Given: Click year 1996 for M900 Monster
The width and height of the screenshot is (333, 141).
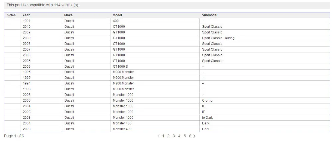Looking at the screenshot, I should tap(27, 72).
